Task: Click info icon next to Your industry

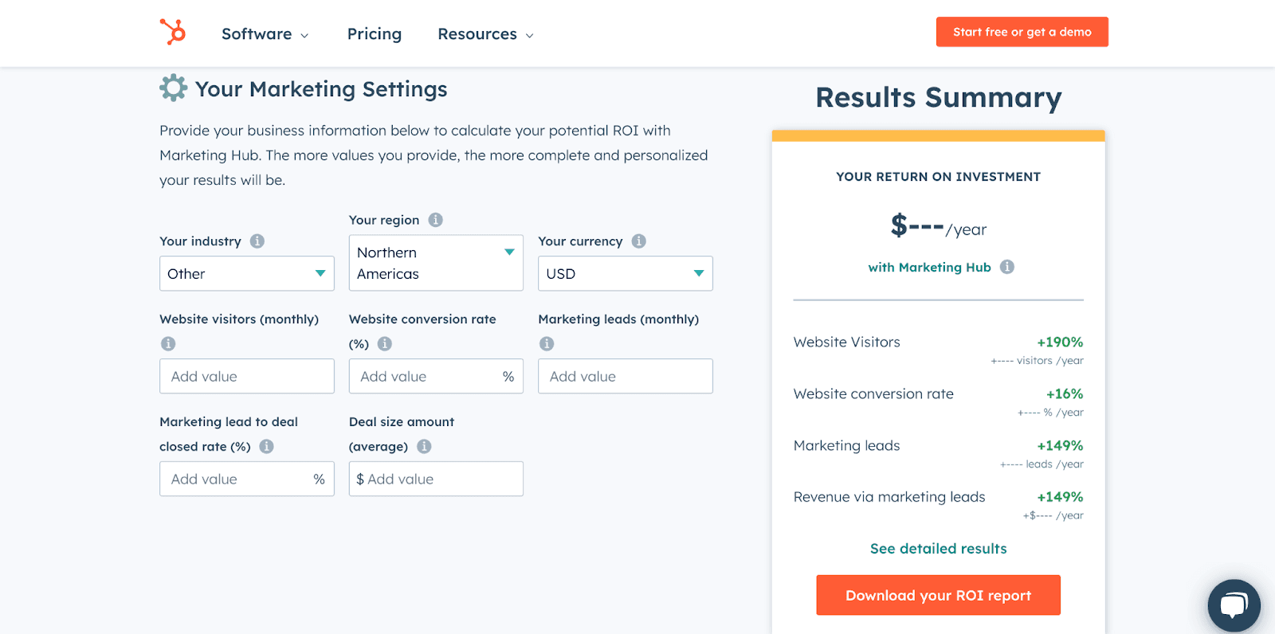Action: point(257,241)
